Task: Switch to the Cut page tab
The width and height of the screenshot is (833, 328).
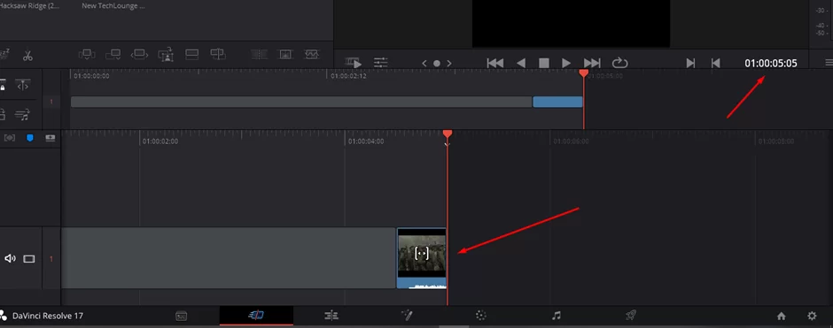Action: point(256,316)
